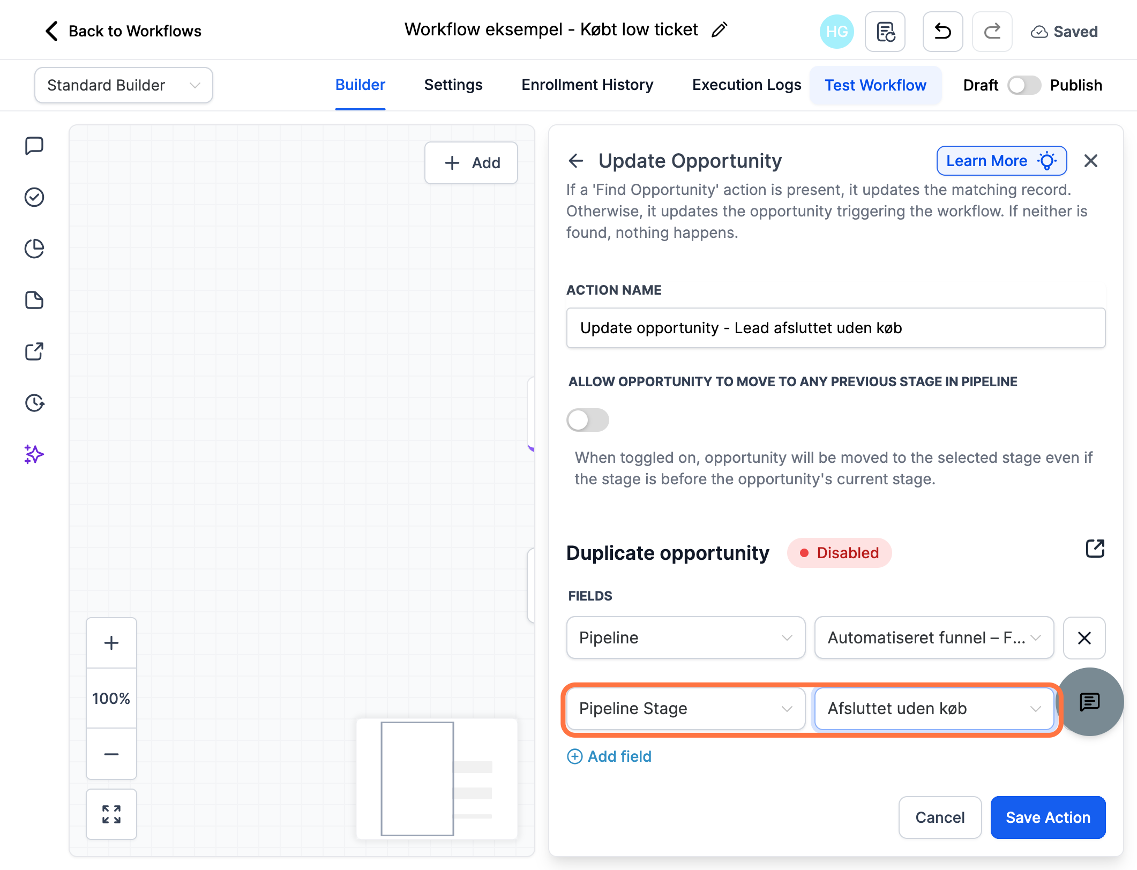Open the AI sparkle assistant icon
Viewport: 1137px width, 870px height.
point(34,454)
